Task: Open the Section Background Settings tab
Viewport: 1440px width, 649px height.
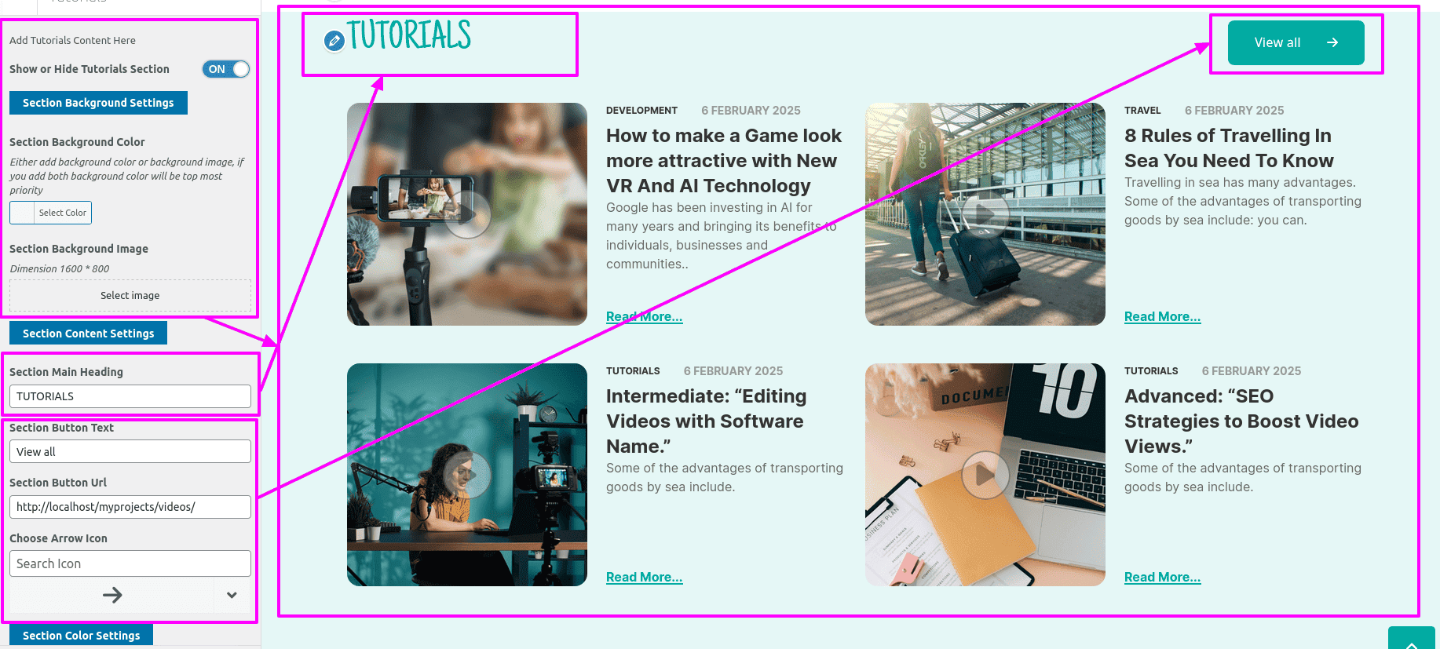Action: coord(98,103)
